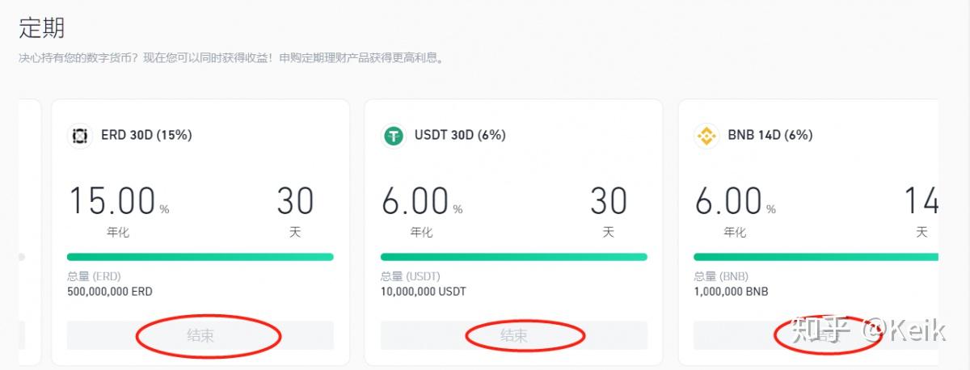
Task: Click the 1,000,000 BNB total amount
Action: pos(732,292)
